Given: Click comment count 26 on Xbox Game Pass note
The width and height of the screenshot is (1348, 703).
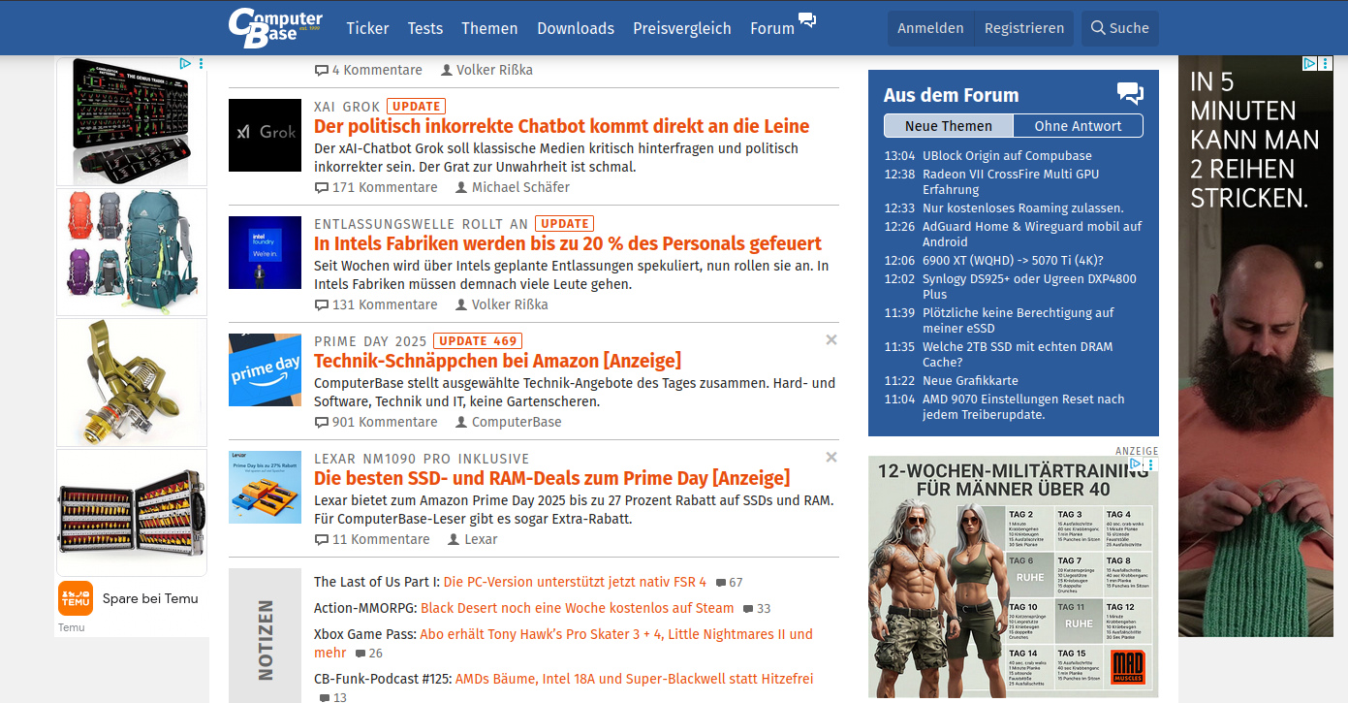Looking at the screenshot, I should (x=368, y=654).
